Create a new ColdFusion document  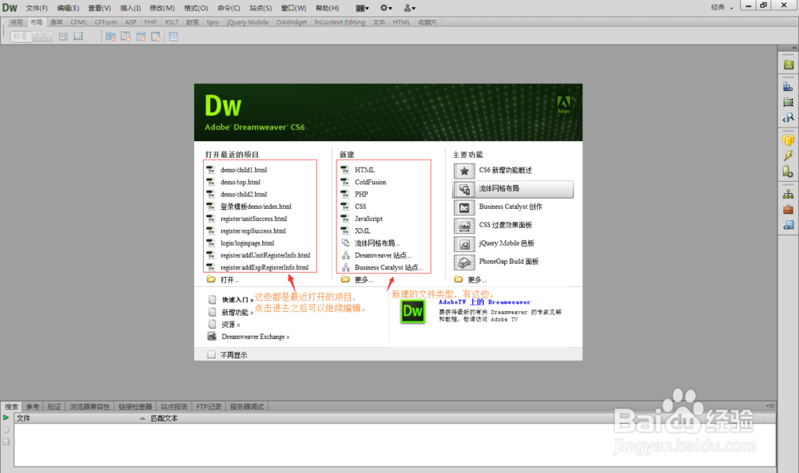click(x=371, y=182)
